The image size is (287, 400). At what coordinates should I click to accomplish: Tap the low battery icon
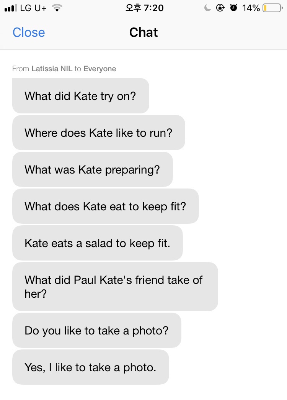[x=273, y=8]
